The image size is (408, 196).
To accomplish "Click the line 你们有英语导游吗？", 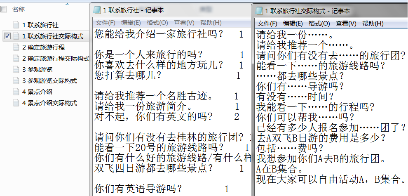I will [138, 189].
